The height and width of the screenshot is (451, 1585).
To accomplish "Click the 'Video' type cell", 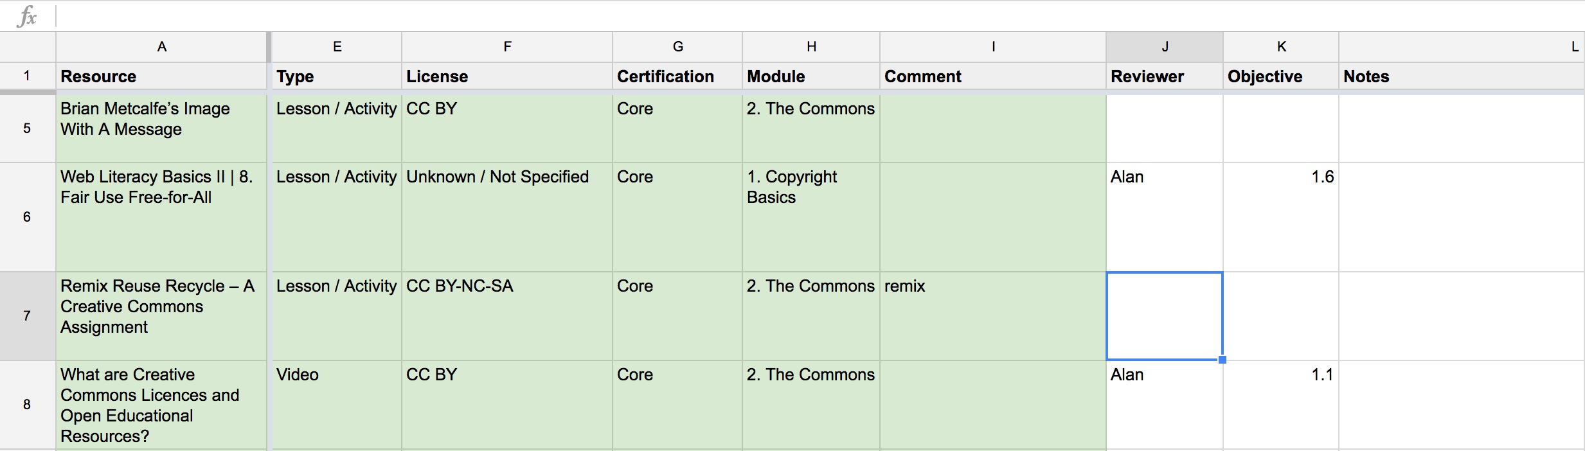I will [x=336, y=404].
